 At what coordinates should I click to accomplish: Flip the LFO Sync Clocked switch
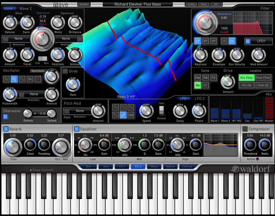click(x=161, y=111)
